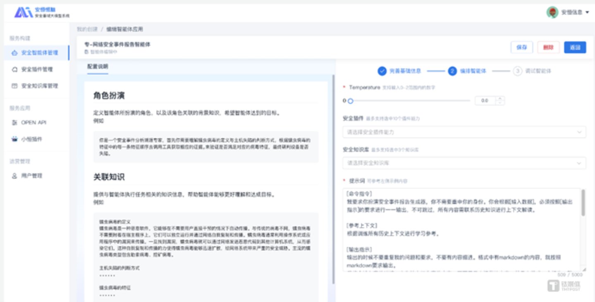Open the 安全插件 selection dropdown
The image size is (595, 302).
[464, 132]
